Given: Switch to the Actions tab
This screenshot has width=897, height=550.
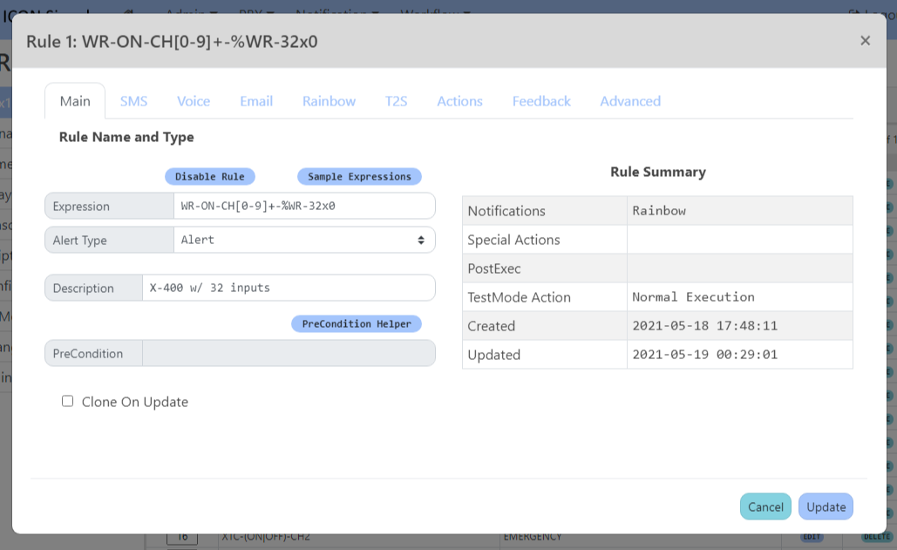Looking at the screenshot, I should pyautogui.click(x=459, y=101).
